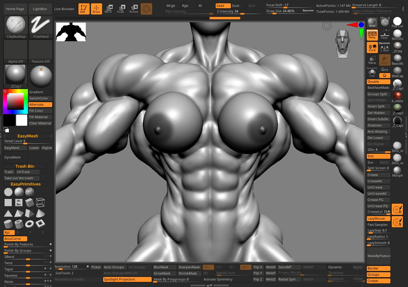The image size is (408, 287).
Task: Pick the wireframe sphere primitive
Action: (30, 192)
